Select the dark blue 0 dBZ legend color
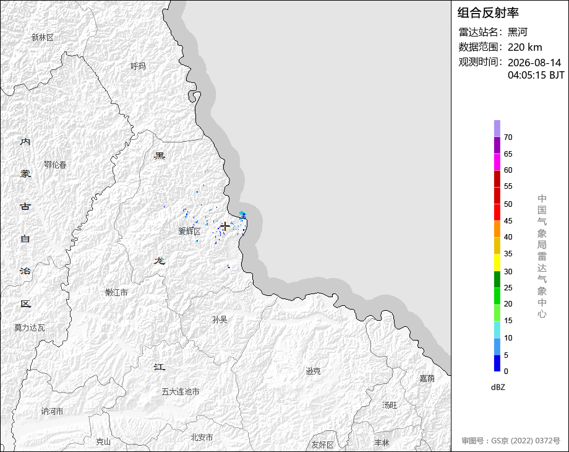The width and height of the screenshot is (569, 452). click(x=497, y=363)
